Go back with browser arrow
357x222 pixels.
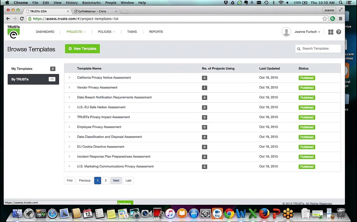[8, 19]
